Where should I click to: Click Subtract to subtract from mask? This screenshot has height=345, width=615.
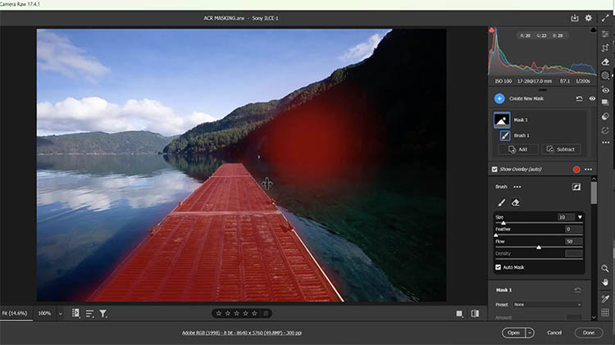(x=561, y=149)
